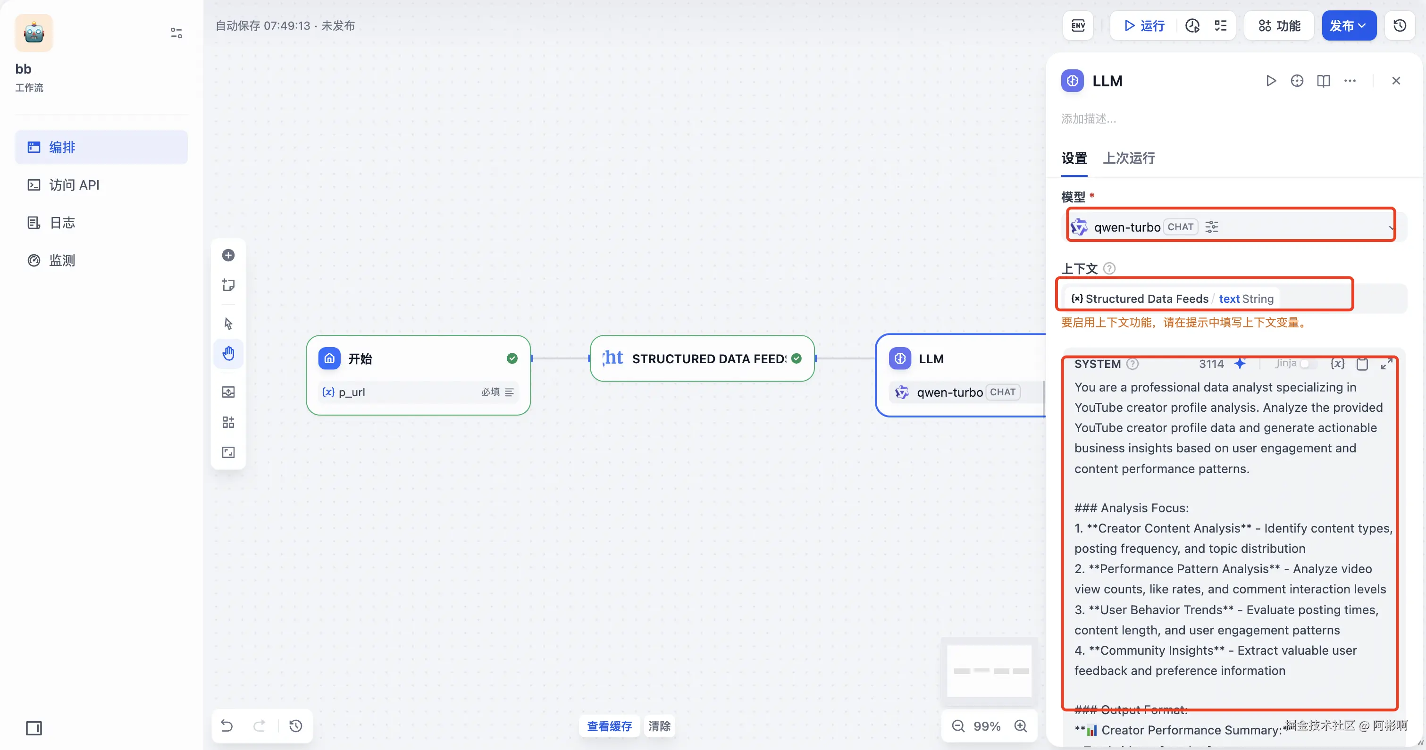Run this LLM node step
1426x750 pixels.
coord(1271,81)
